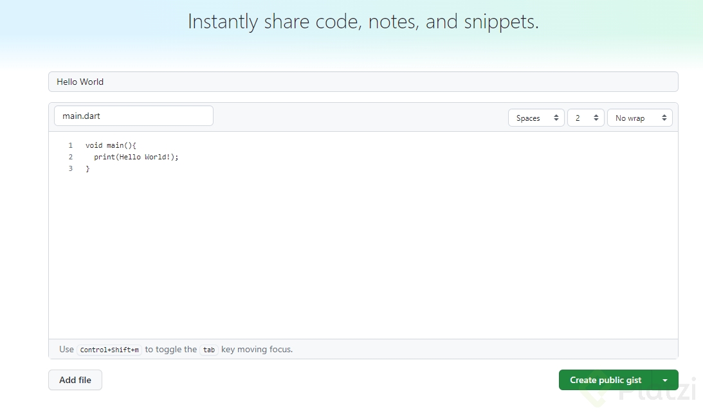The width and height of the screenshot is (703, 412).
Task: Click line number 1 in the gutter
Action: [x=71, y=145]
